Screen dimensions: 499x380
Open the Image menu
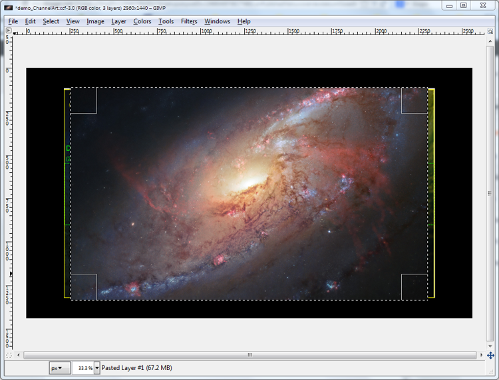click(95, 21)
